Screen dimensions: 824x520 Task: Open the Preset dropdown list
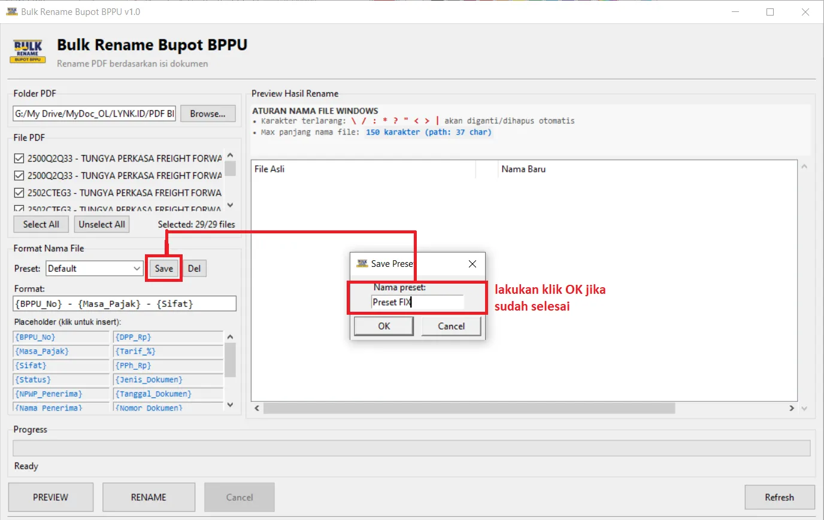pyautogui.click(x=137, y=269)
